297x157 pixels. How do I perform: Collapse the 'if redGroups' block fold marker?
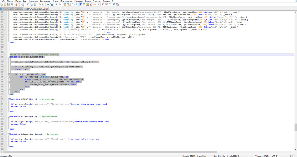click(x=9, y=74)
